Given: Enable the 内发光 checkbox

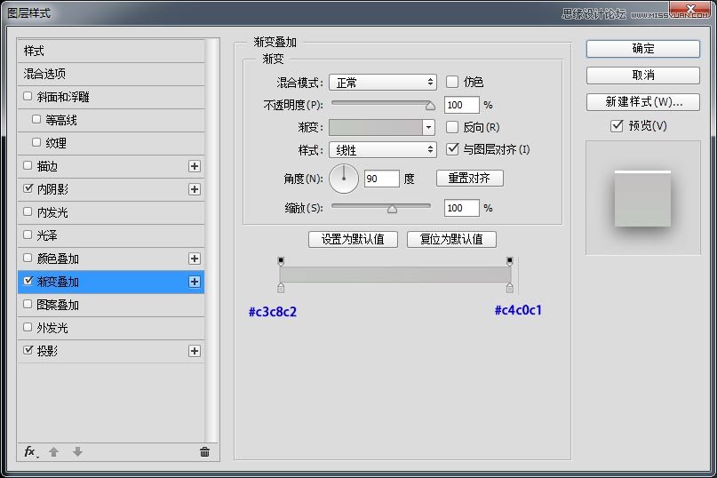Looking at the screenshot, I should click(x=28, y=211).
